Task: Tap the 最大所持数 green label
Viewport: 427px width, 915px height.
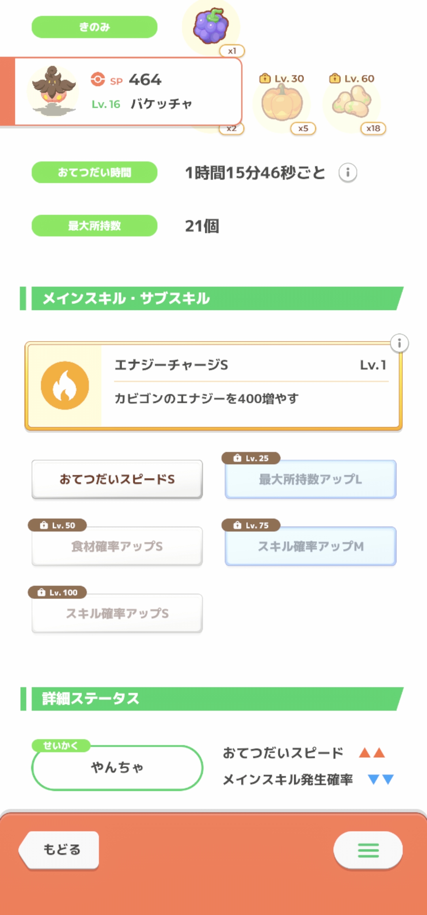Action: [x=94, y=226]
